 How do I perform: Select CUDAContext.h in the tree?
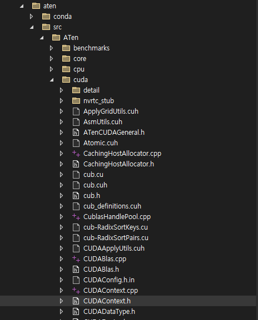click(107, 301)
